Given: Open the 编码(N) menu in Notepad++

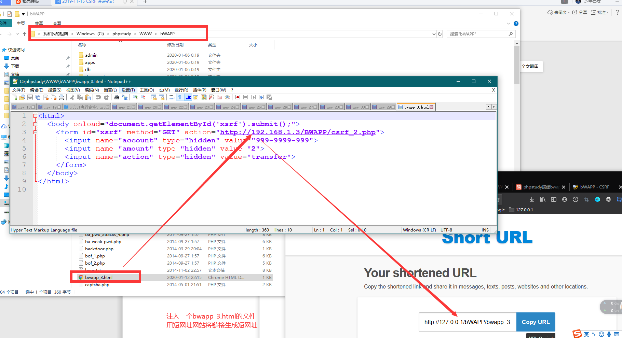Looking at the screenshot, I should (92, 90).
